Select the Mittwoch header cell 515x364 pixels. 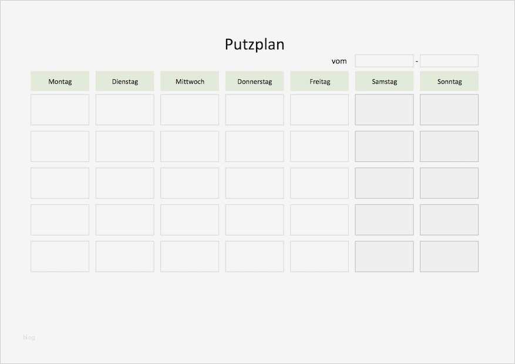190,82
